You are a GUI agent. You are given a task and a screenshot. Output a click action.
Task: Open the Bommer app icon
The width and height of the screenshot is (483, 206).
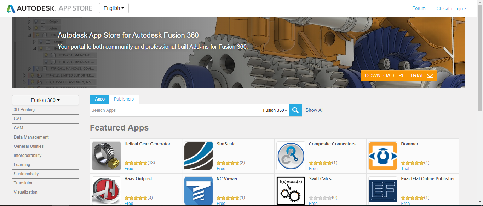pyautogui.click(x=383, y=156)
